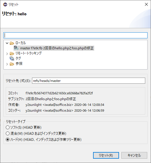Click the タグ tags icon
151x163 pixels.
click(x=12, y=59)
